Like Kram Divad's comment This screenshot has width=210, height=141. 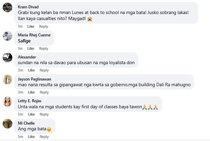(31, 26)
